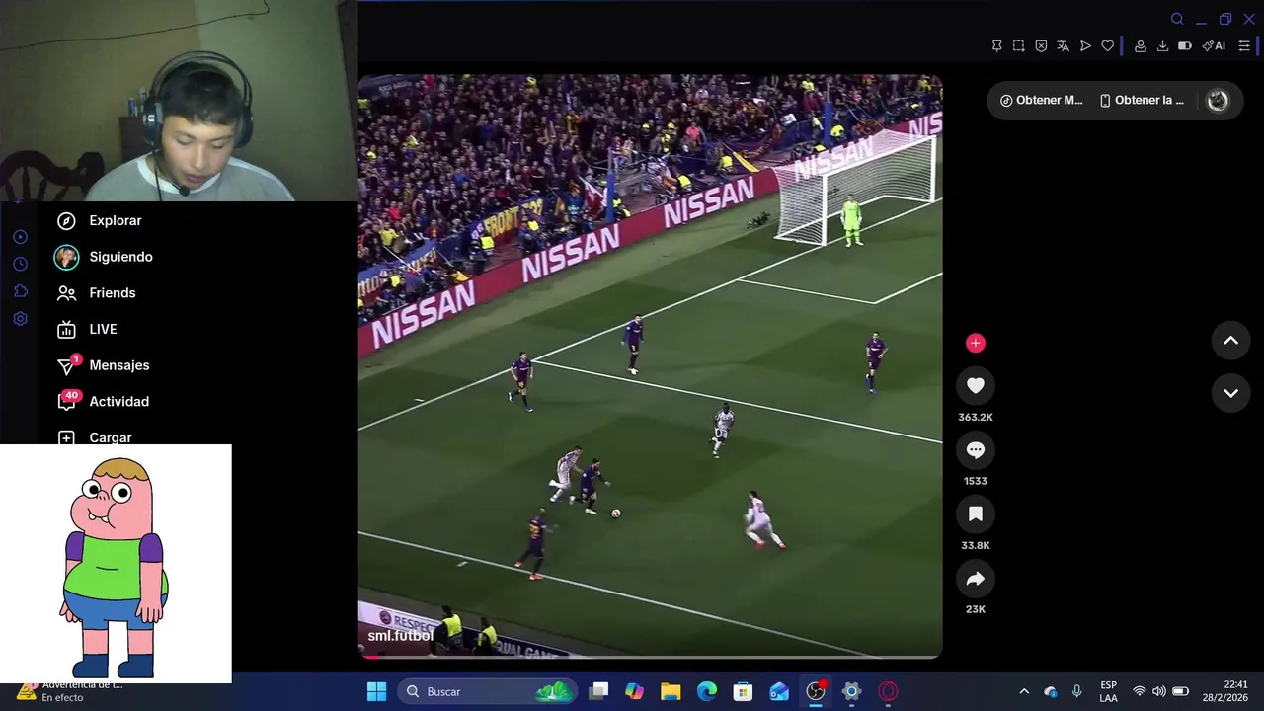
Task: Start the snapshot capture tool
Action: (1018, 46)
